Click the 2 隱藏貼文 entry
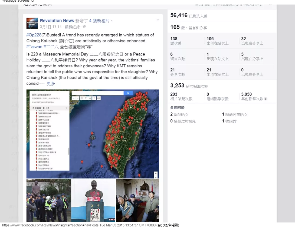Image resolution: width=295 pixels, height=227 pixels. [179, 114]
